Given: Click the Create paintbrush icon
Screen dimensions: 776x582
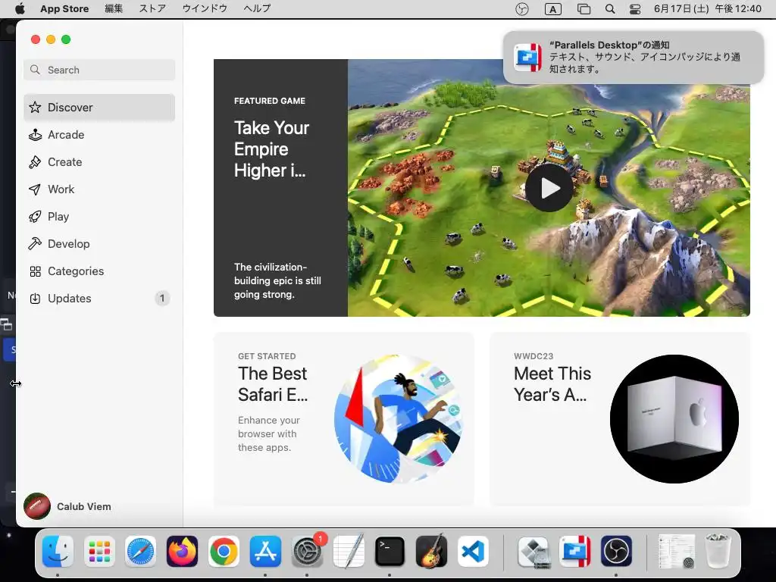Looking at the screenshot, I should point(35,162).
